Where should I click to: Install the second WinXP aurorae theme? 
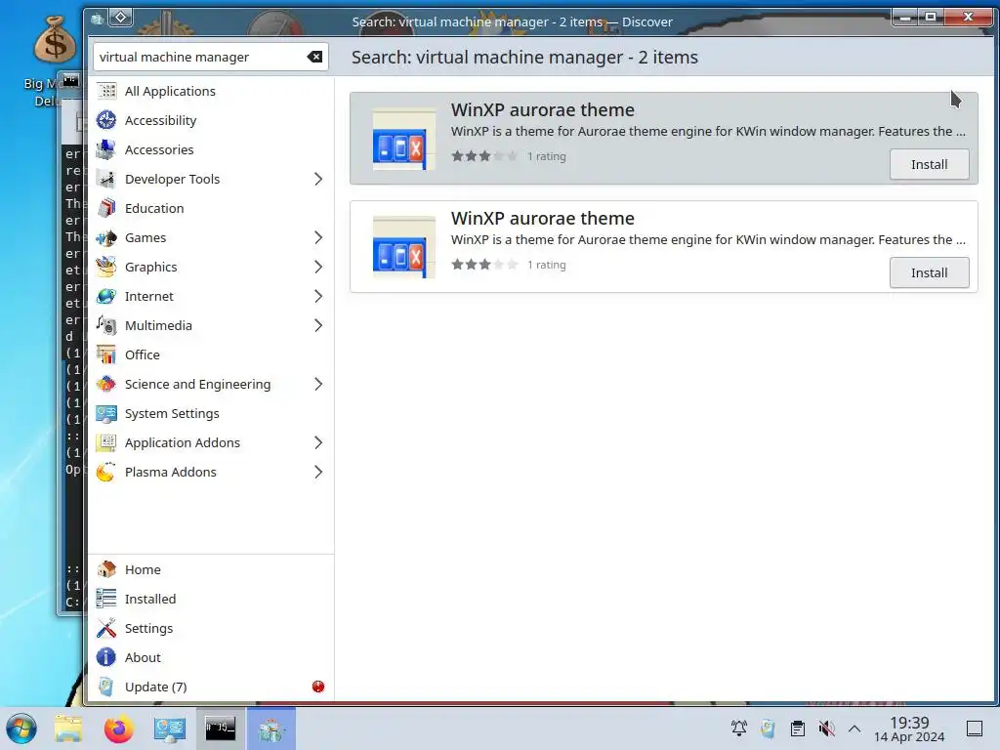(930, 273)
